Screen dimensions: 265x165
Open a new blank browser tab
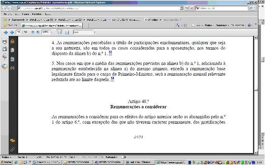[86, 26]
